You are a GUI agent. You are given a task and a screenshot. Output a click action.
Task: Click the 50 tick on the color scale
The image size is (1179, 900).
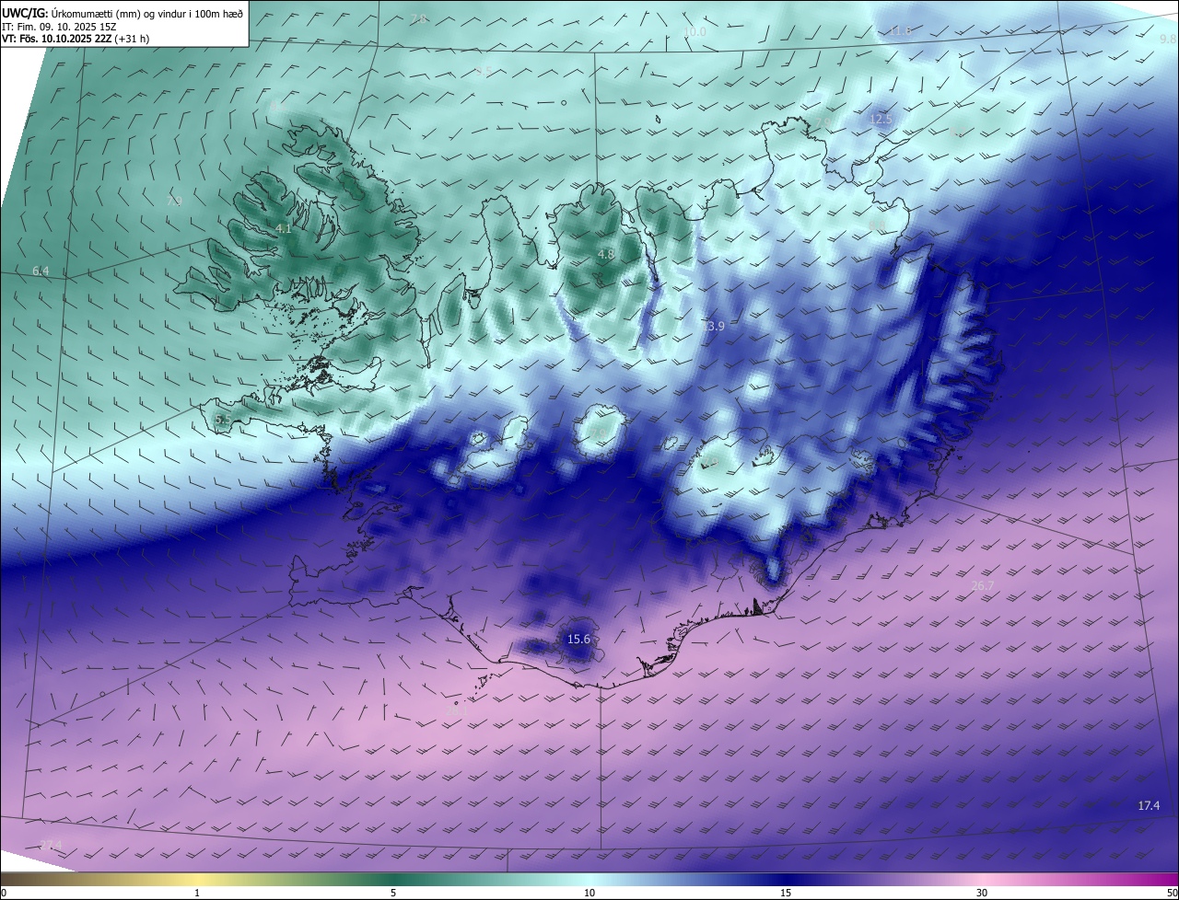pos(1172,893)
